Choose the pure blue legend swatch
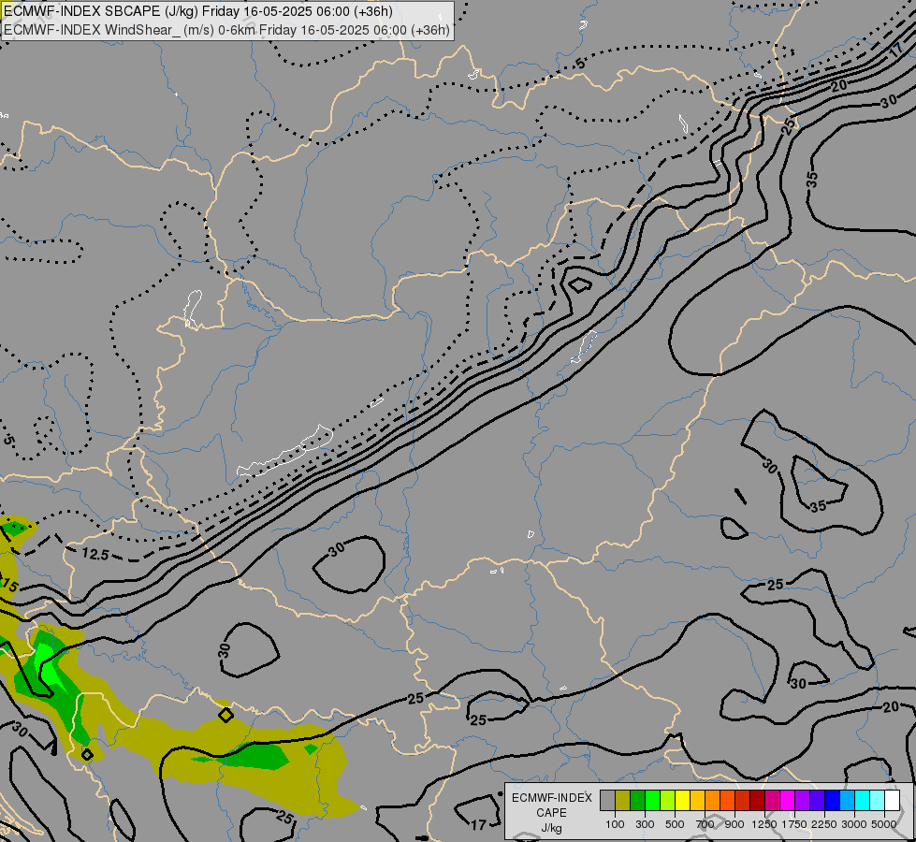The height and width of the screenshot is (842, 916). (832, 800)
